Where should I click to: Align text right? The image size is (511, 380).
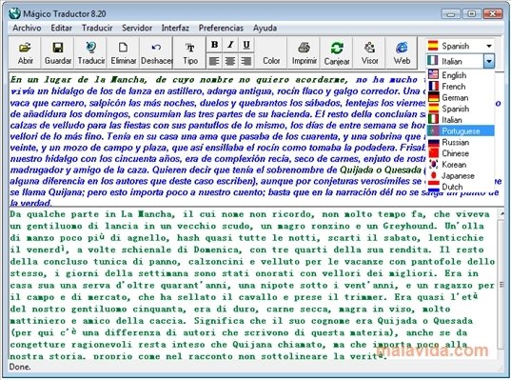pyautogui.click(x=246, y=61)
